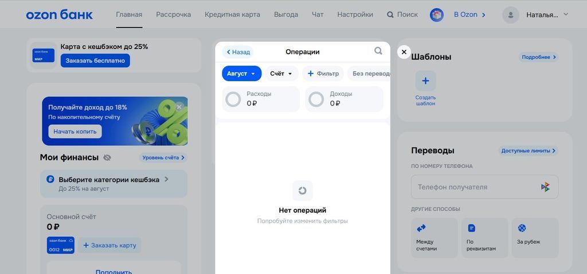Open the Главная tab
This screenshot has width=587, height=274.
coord(129,14)
